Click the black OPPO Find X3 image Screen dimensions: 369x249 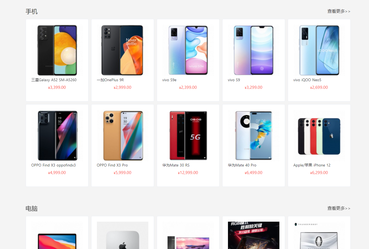pos(57,136)
